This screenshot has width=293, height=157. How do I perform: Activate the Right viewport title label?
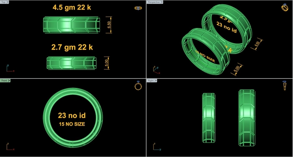tap(151, 80)
